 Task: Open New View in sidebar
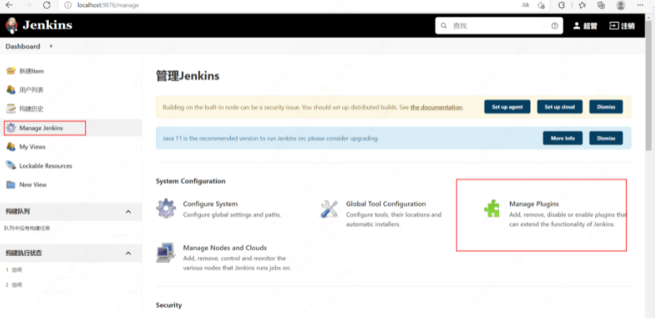(33, 184)
